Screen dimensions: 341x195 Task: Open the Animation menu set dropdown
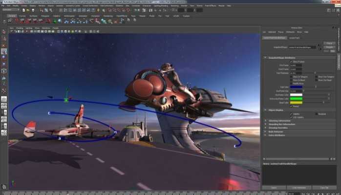coord(13,10)
